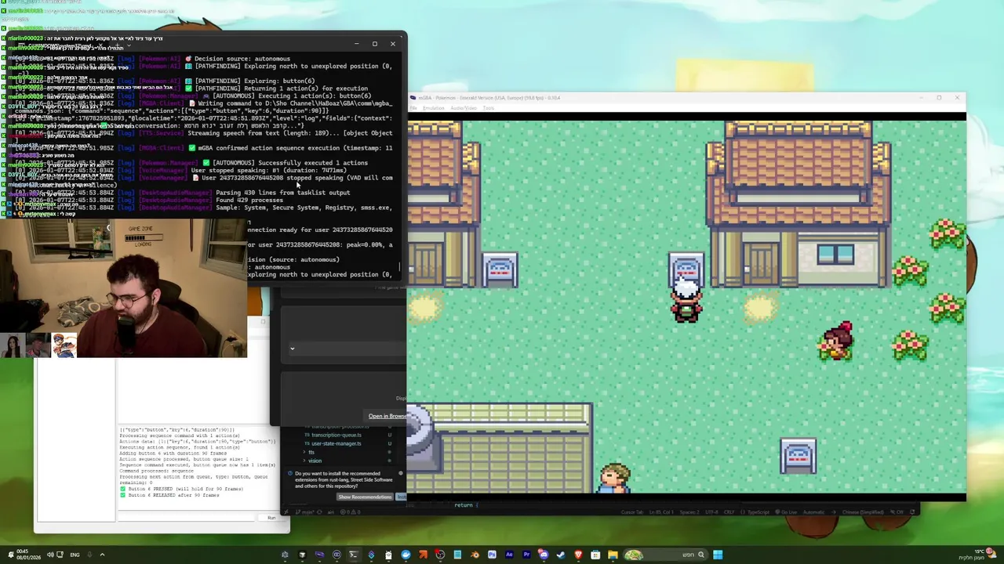Expand the chevron dropdown in dark panel
Screen dimensions: 1004x564
(x=292, y=349)
